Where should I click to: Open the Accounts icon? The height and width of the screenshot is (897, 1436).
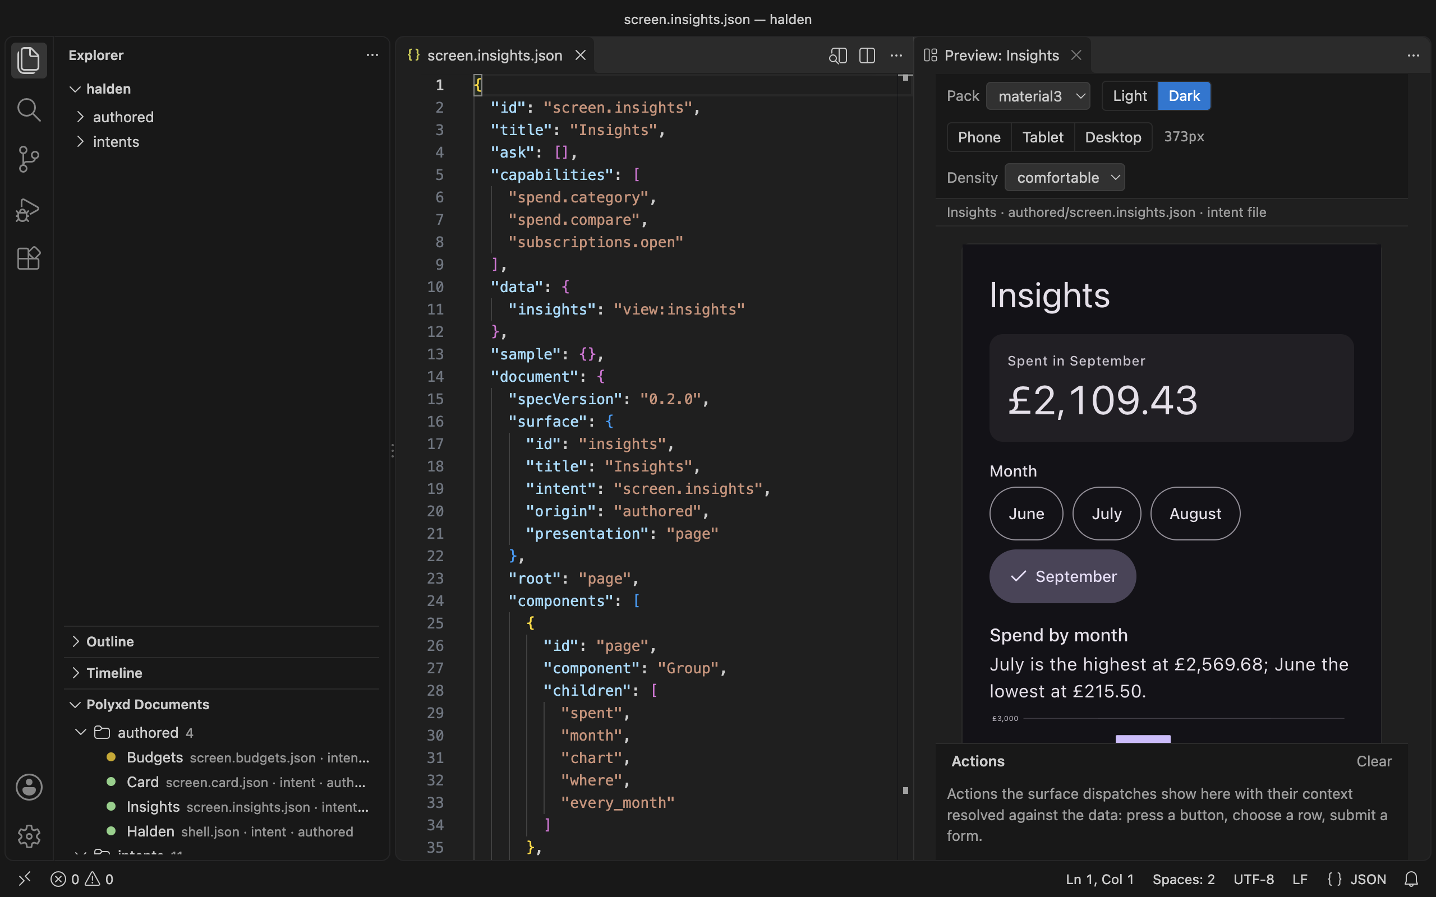coord(29,787)
